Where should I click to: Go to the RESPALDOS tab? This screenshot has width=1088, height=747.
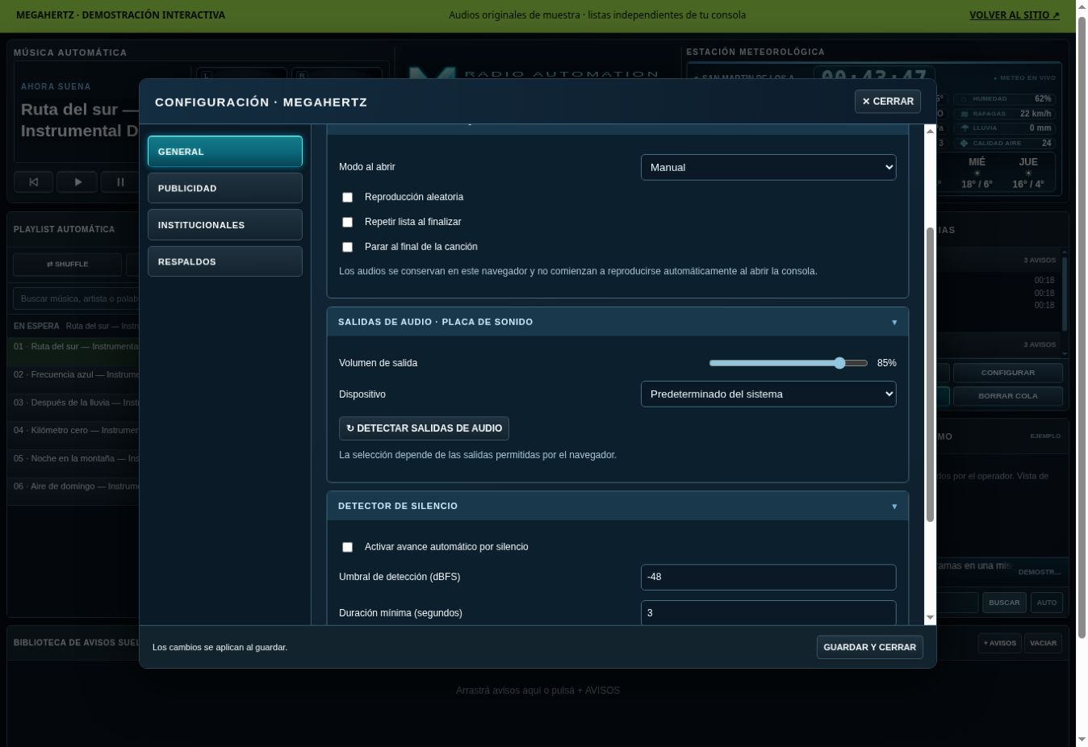click(225, 261)
